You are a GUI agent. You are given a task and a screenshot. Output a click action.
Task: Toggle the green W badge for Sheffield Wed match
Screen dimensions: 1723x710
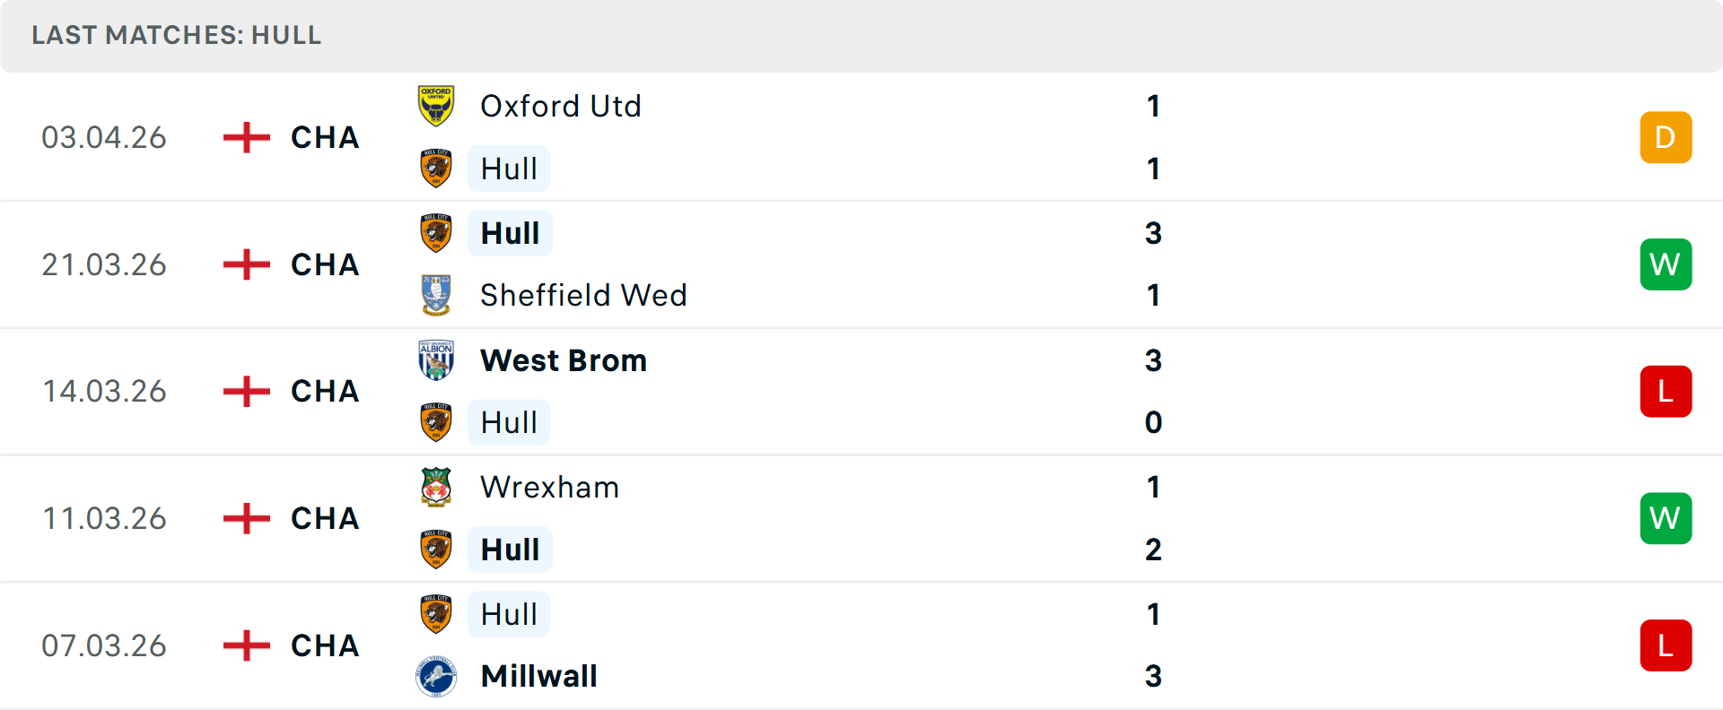1666,264
